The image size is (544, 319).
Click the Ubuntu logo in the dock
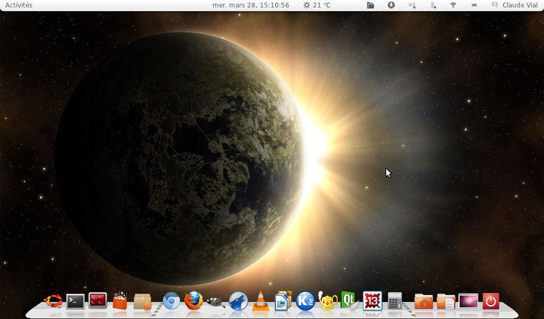53,300
